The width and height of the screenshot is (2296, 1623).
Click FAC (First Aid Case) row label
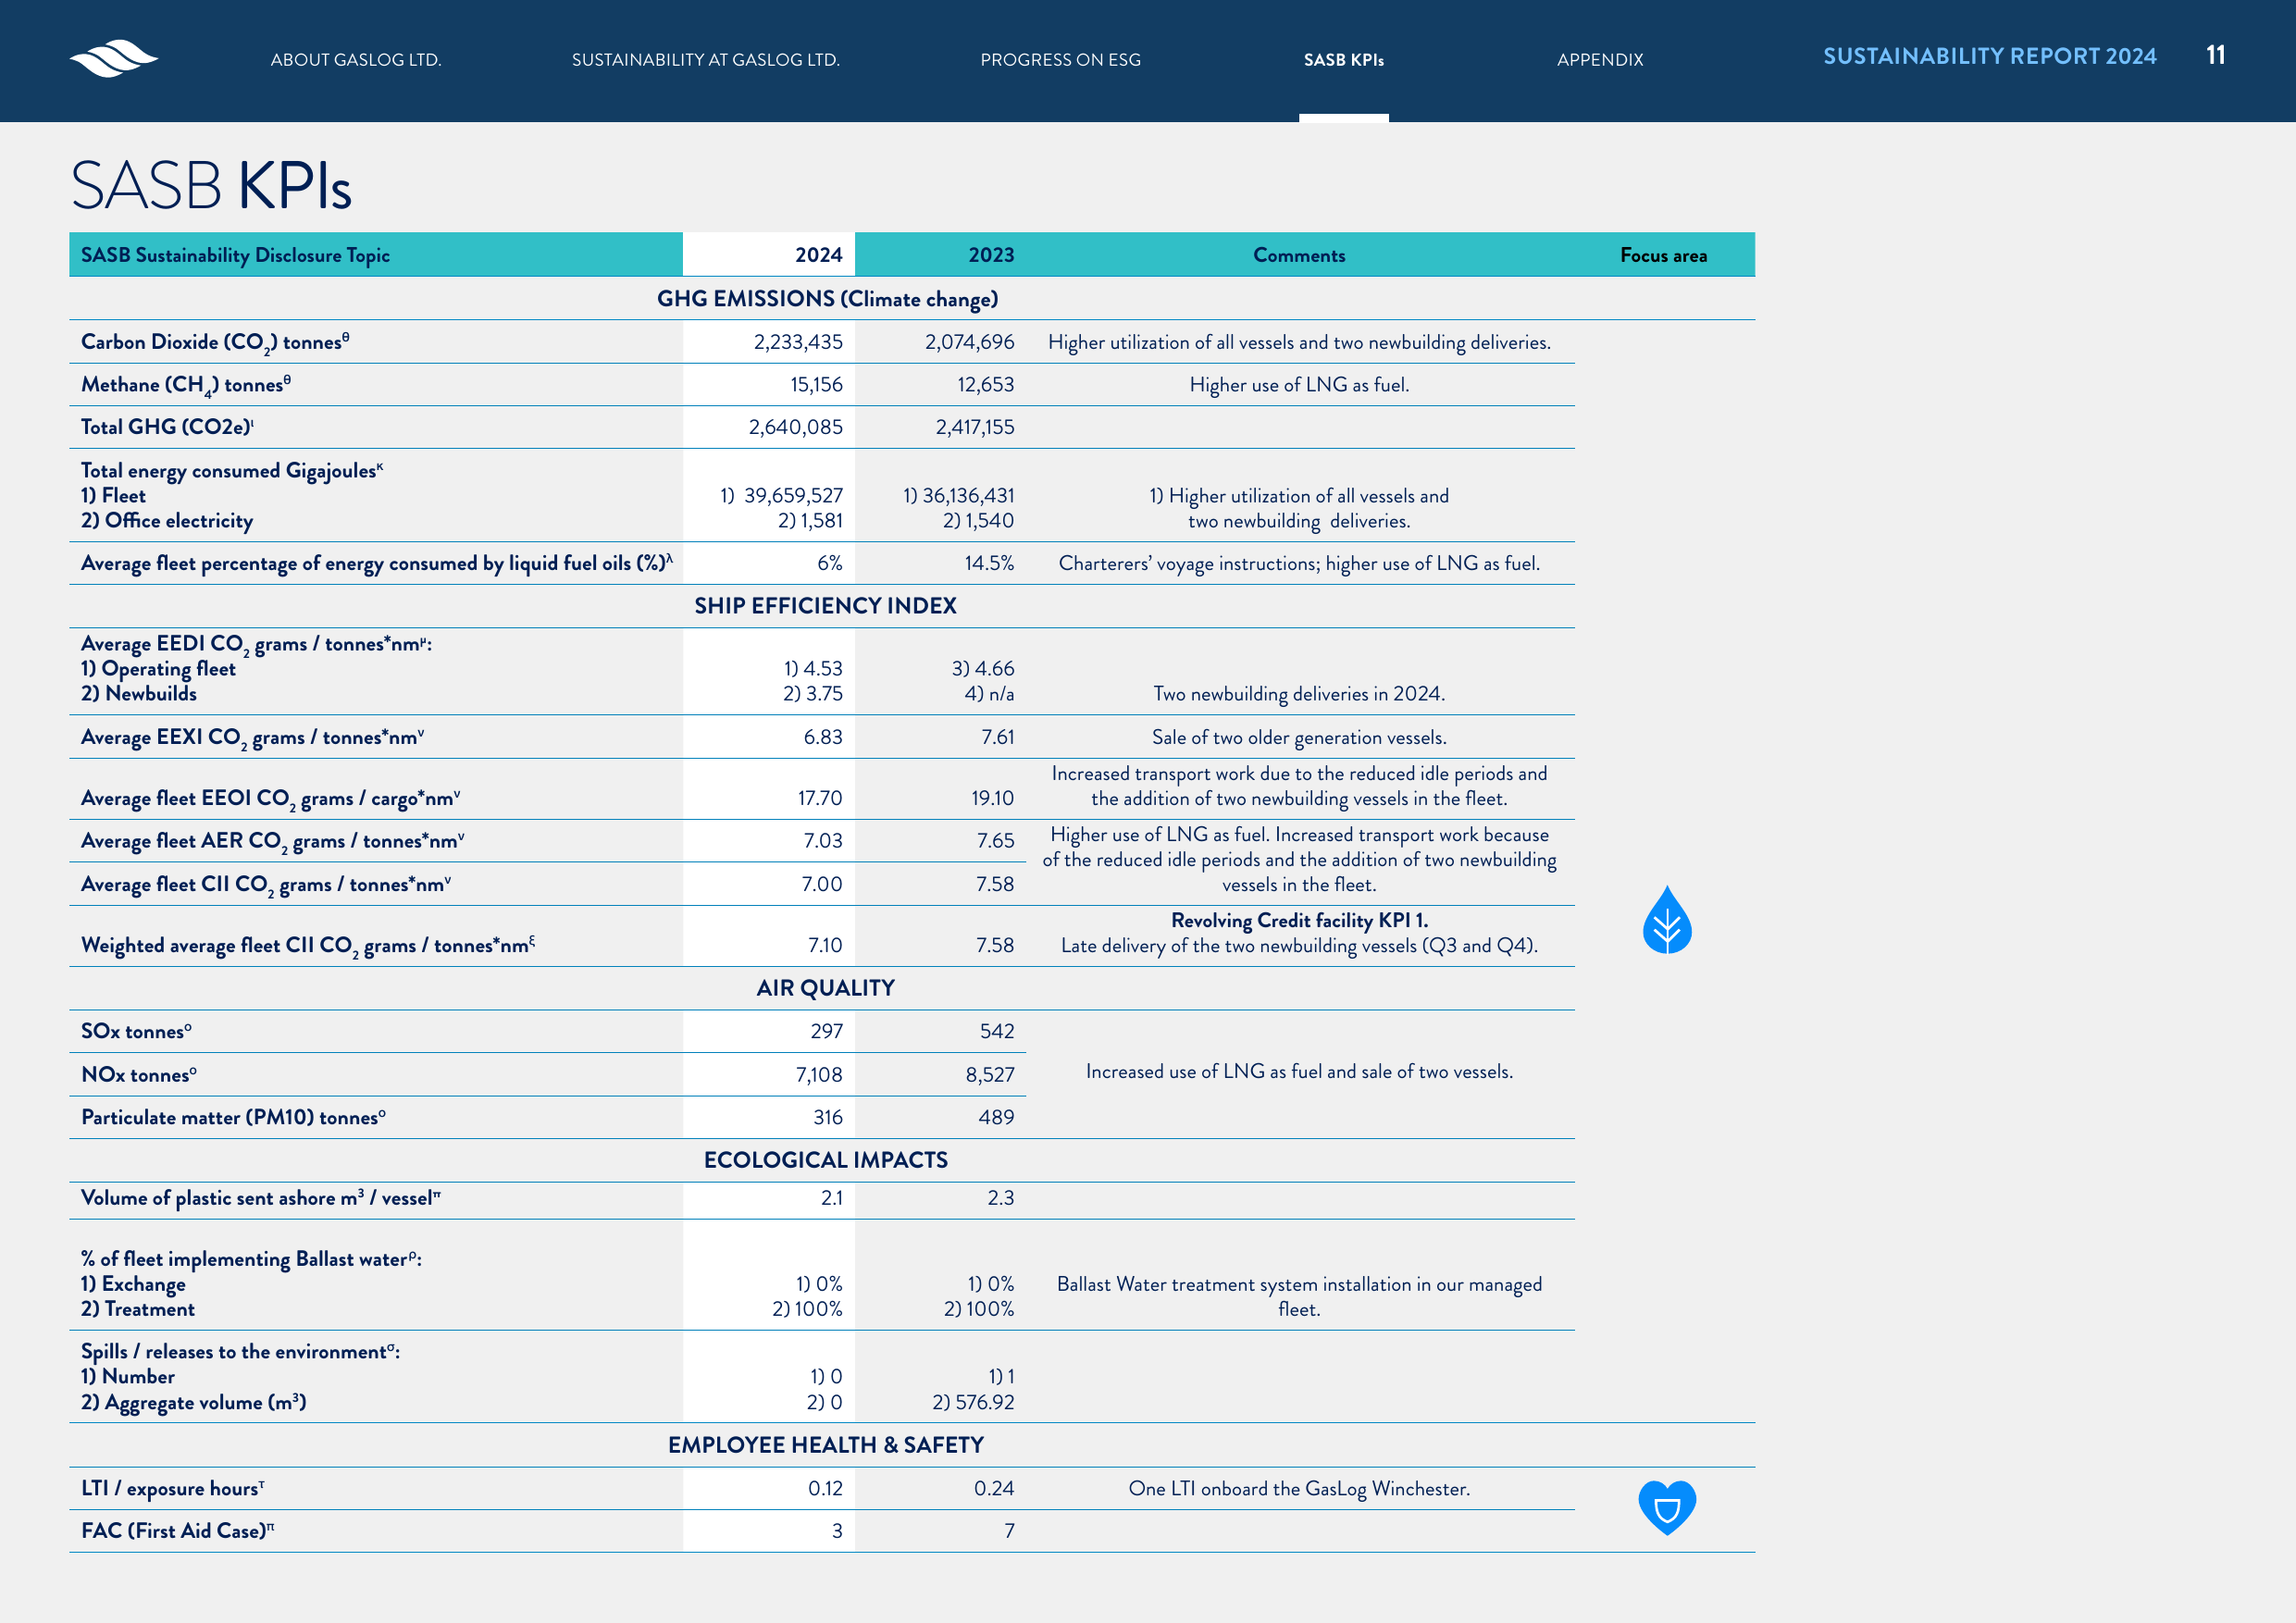click(177, 1531)
